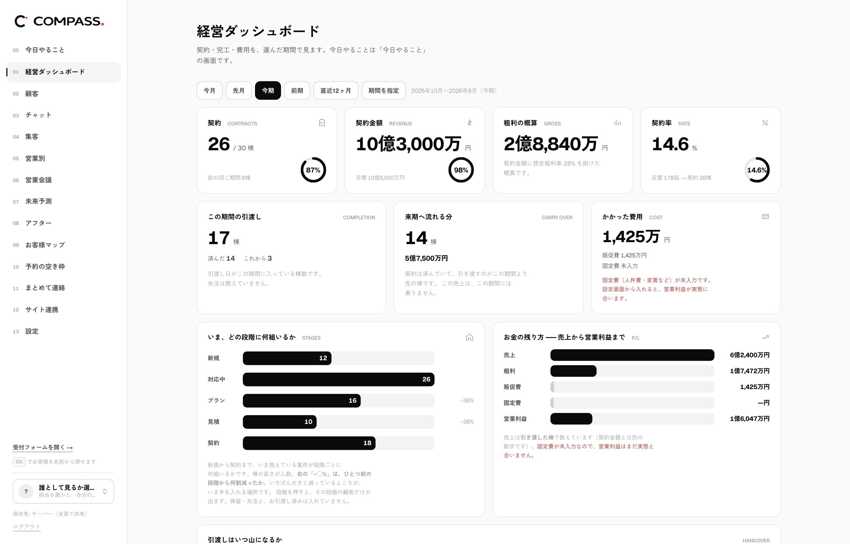Click the ⌘K shortcut badge
This screenshot has height=544, width=850.
click(x=19, y=462)
